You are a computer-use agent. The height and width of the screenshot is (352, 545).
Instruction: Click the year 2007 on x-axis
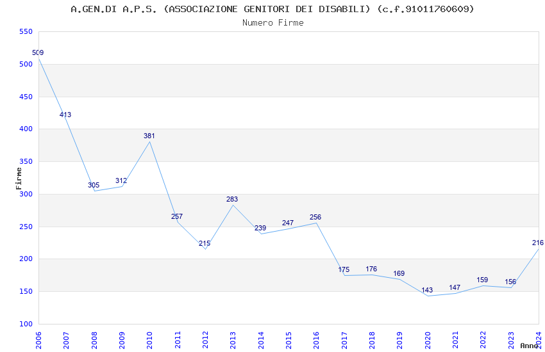click(x=67, y=340)
